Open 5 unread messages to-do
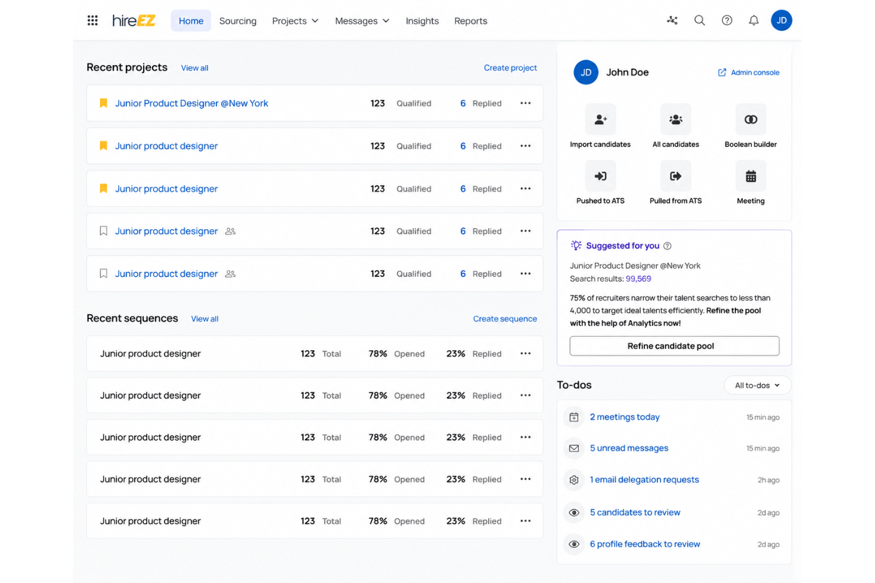The image size is (875, 583). (x=629, y=448)
